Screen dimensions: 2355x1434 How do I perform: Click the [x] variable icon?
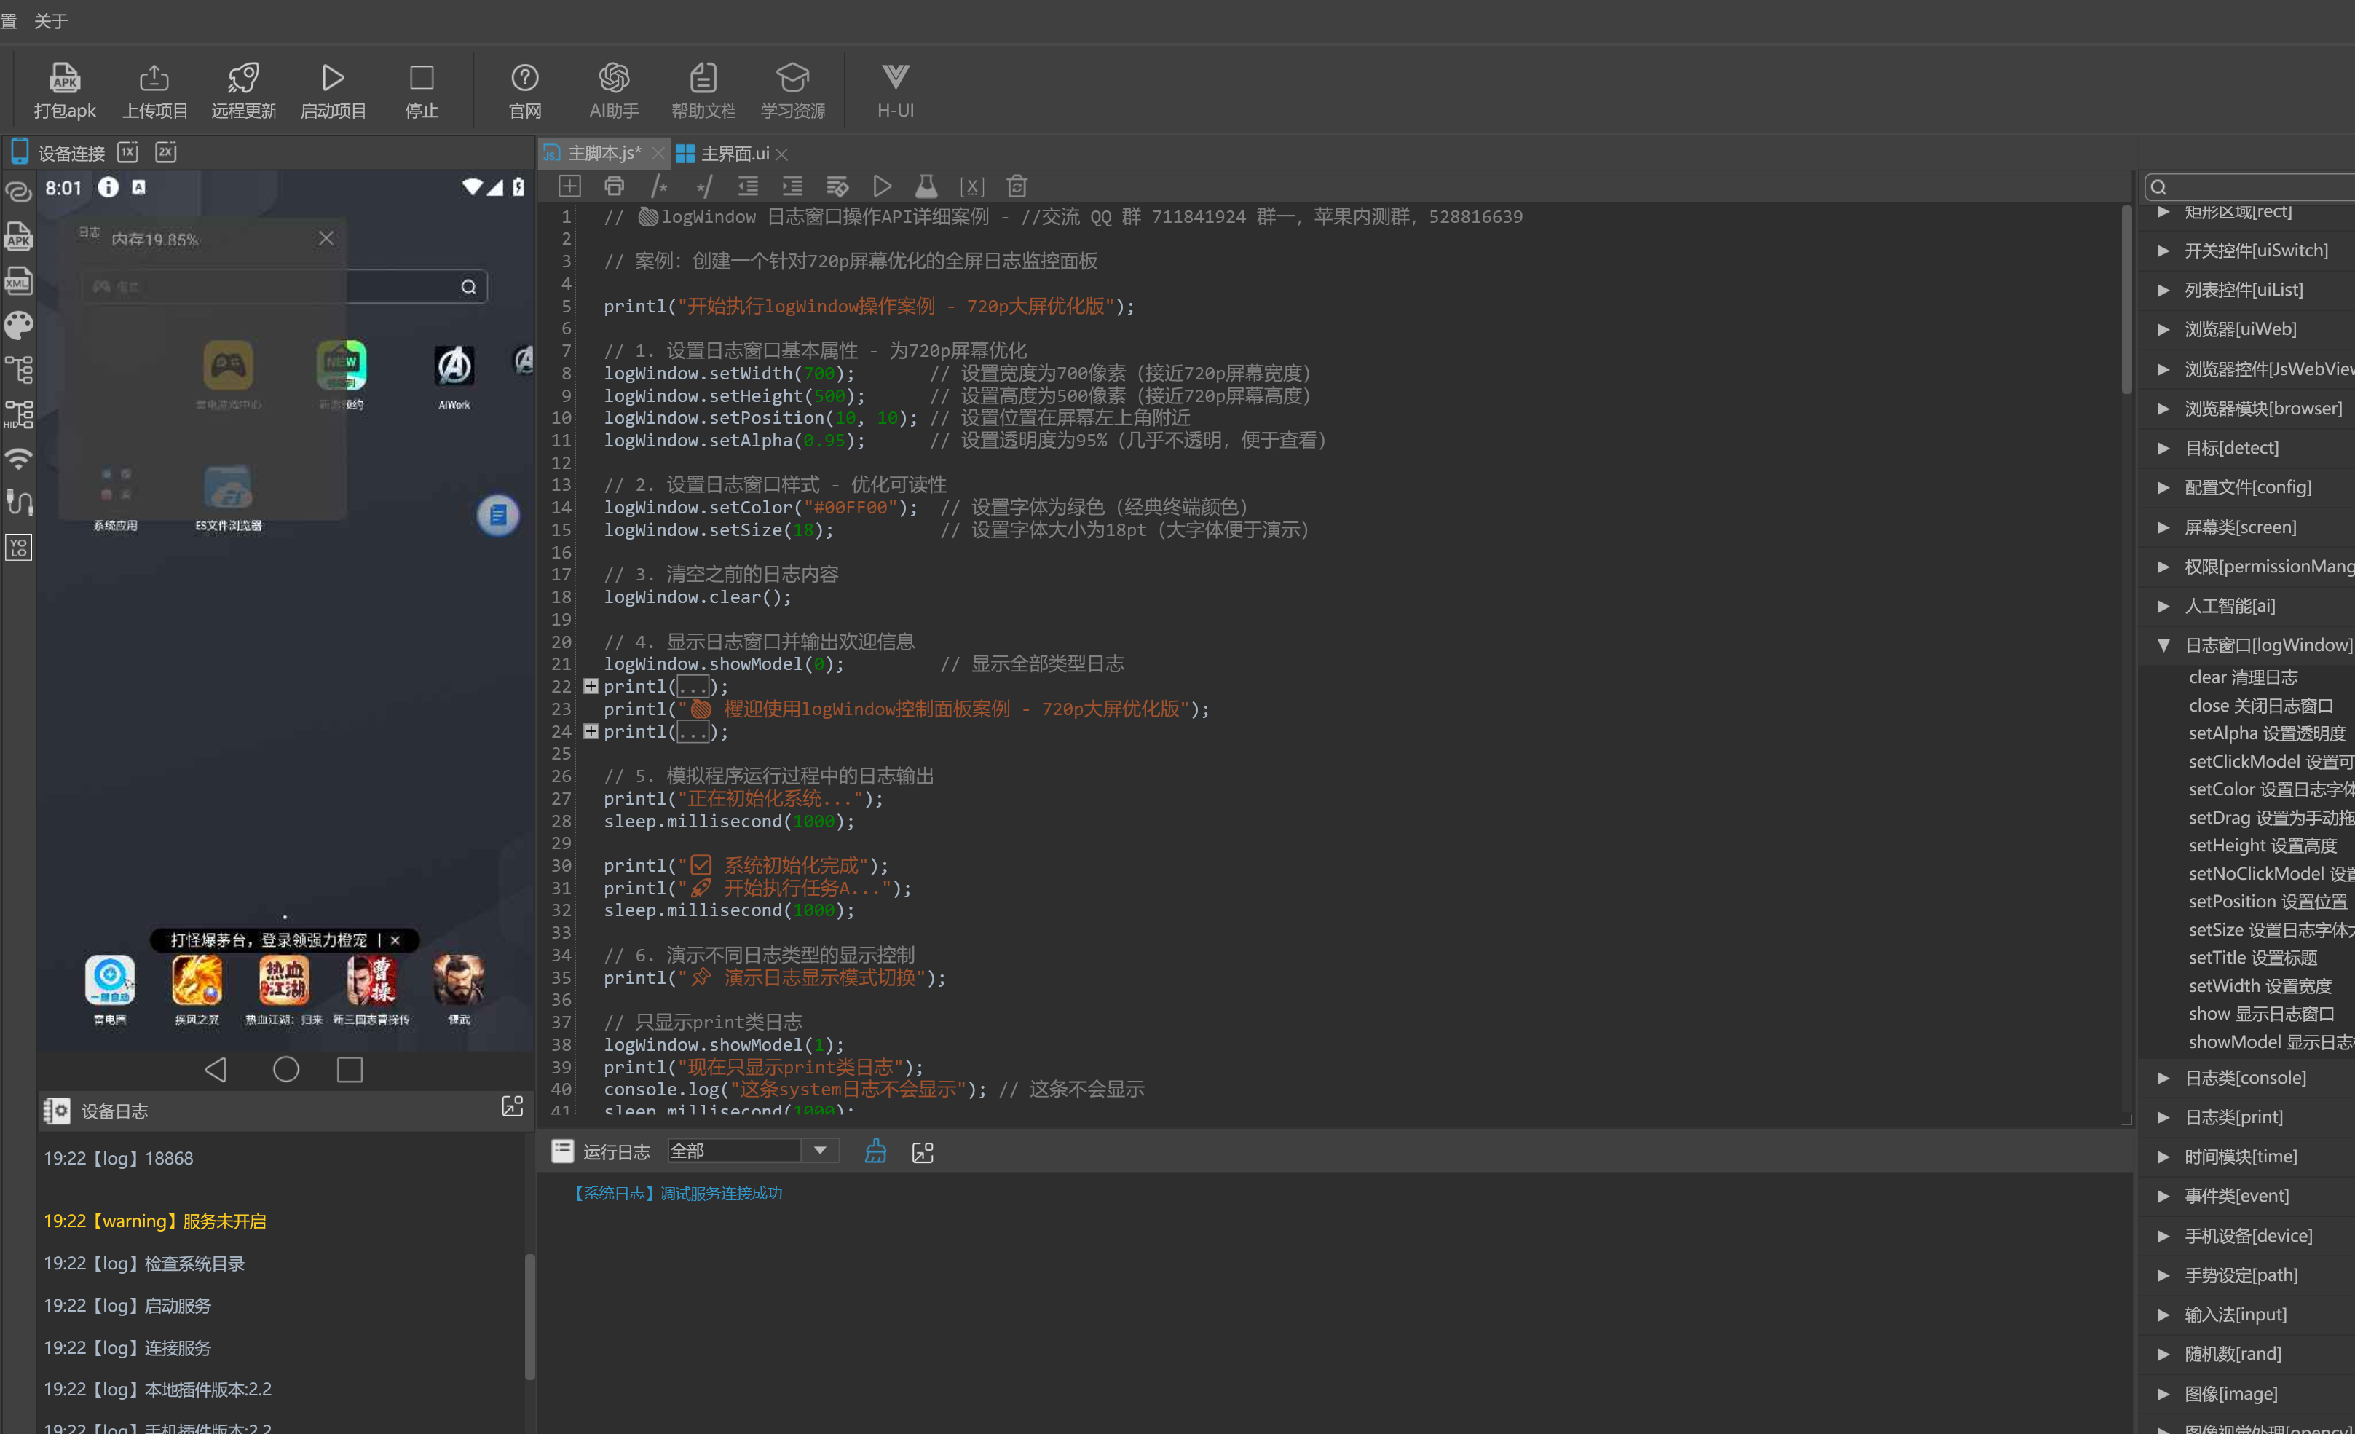972,186
